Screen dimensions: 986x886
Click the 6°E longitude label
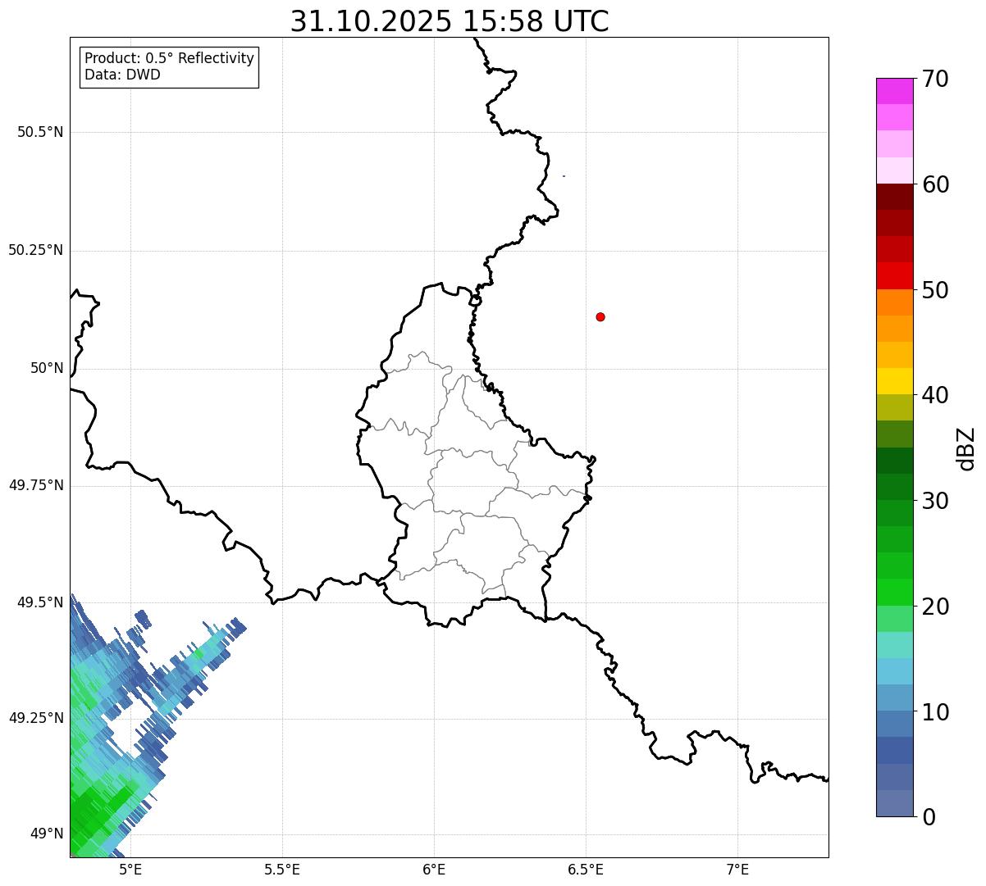click(x=434, y=870)
